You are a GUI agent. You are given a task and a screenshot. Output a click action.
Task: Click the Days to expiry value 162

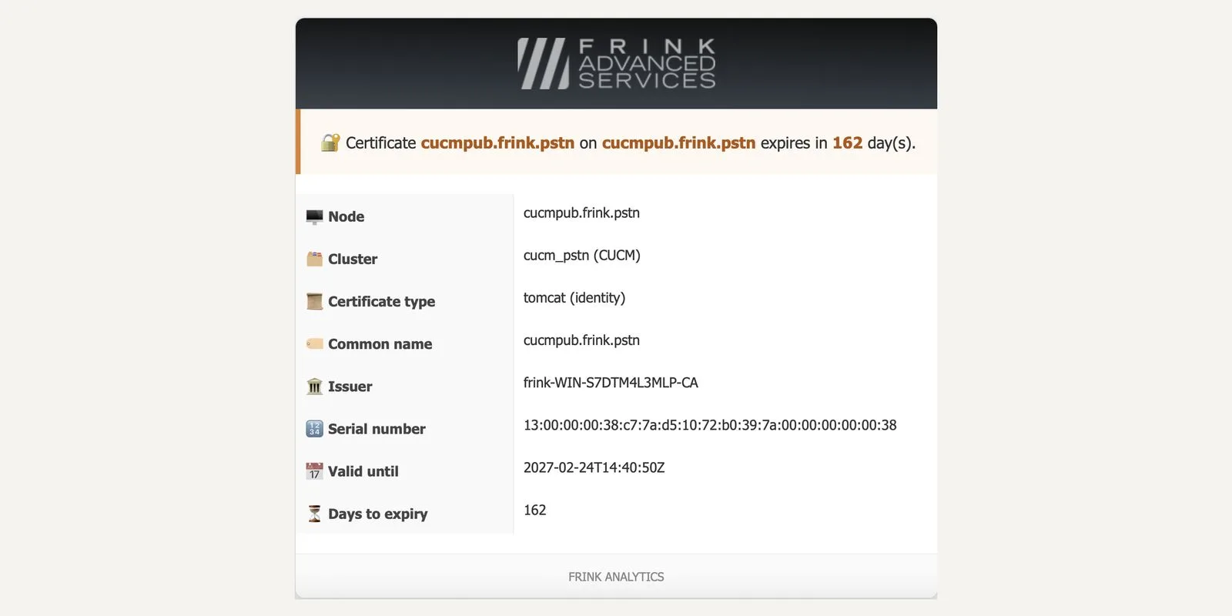[x=534, y=510]
